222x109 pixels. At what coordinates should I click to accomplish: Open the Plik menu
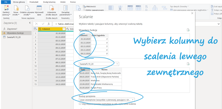[x=5, y=2]
